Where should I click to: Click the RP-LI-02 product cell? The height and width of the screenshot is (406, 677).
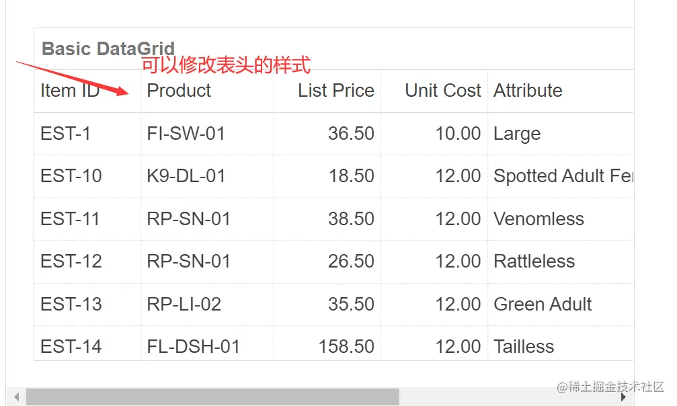pos(184,304)
